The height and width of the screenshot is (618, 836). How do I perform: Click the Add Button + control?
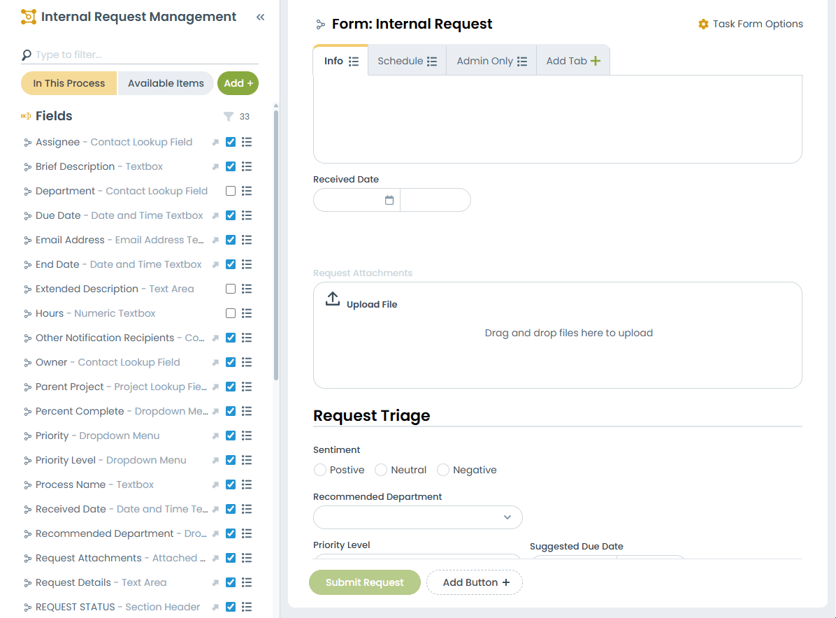pyautogui.click(x=475, y=582)
